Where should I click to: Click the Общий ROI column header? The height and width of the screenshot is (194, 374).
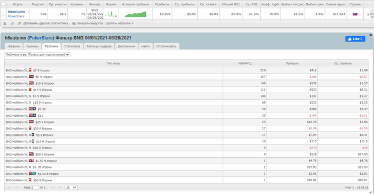click(x=231, y=4)
